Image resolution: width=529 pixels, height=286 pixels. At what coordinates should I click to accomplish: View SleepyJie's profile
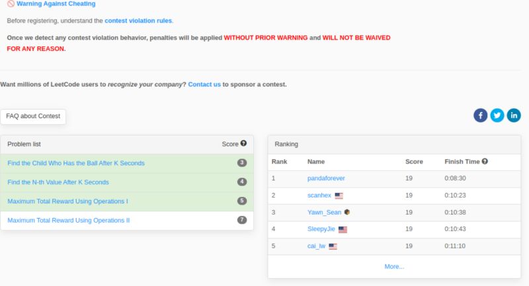click(x=321, y=229)
